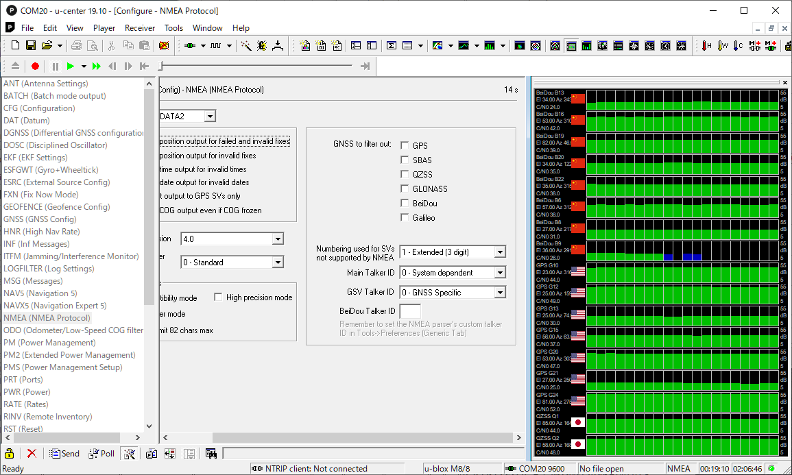The image size is (792, 475).
Task: Open the Tools menu
Action: [x=173, y=28]
